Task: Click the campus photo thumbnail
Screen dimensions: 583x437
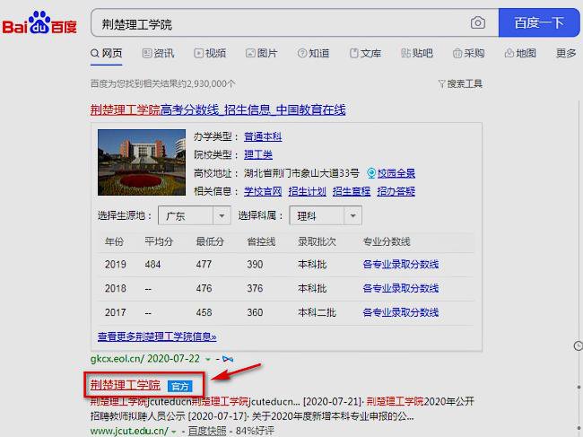Action: coord(142,162)
